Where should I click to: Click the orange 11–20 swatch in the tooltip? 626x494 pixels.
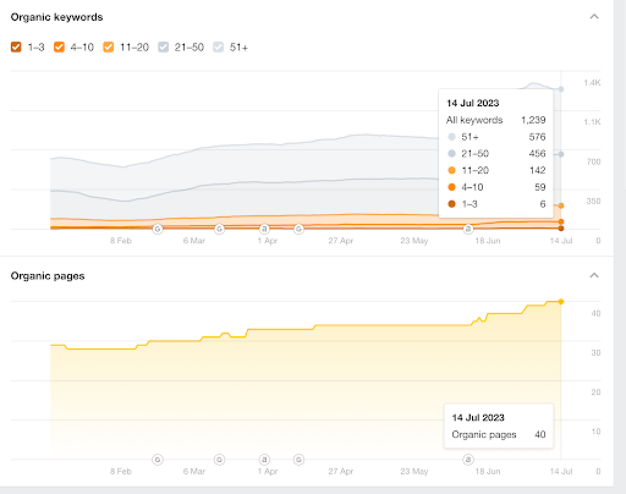tap(452, 171)
